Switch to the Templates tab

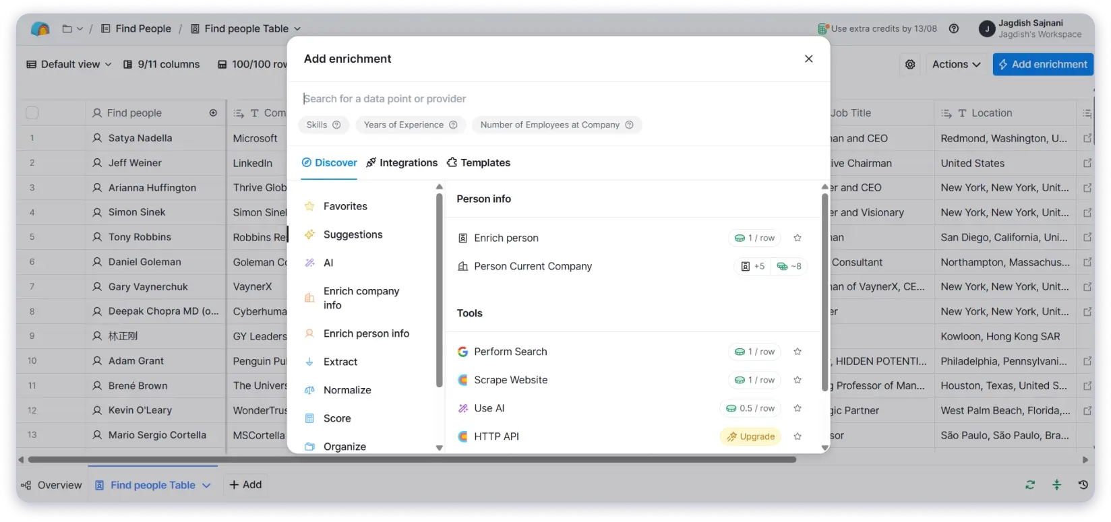(479, 163)
